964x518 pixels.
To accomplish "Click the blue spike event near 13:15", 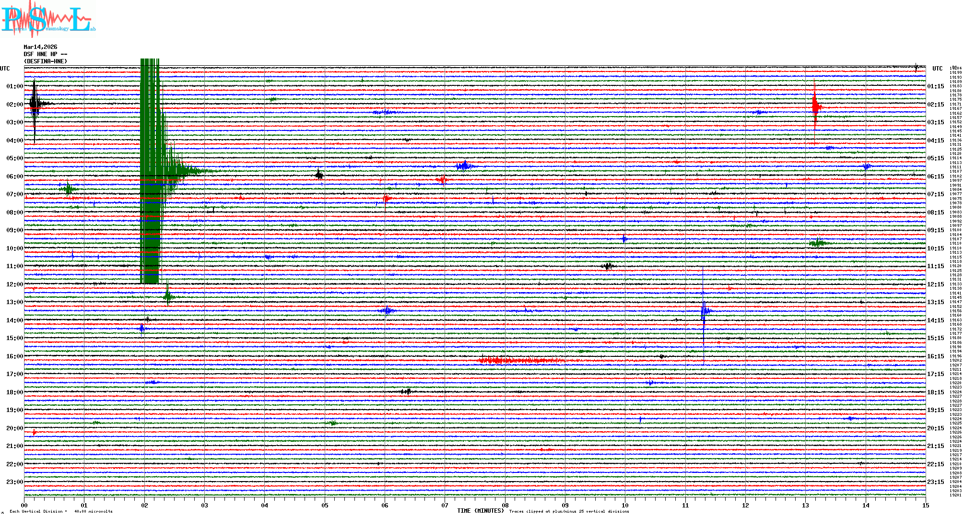I will click(x=704, y=311).
